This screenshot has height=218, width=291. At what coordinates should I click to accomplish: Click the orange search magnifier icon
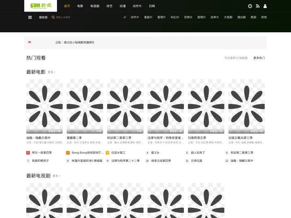[53, 17]
